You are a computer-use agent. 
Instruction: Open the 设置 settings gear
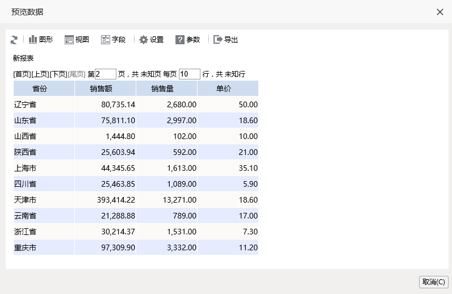tap(144, 40)
